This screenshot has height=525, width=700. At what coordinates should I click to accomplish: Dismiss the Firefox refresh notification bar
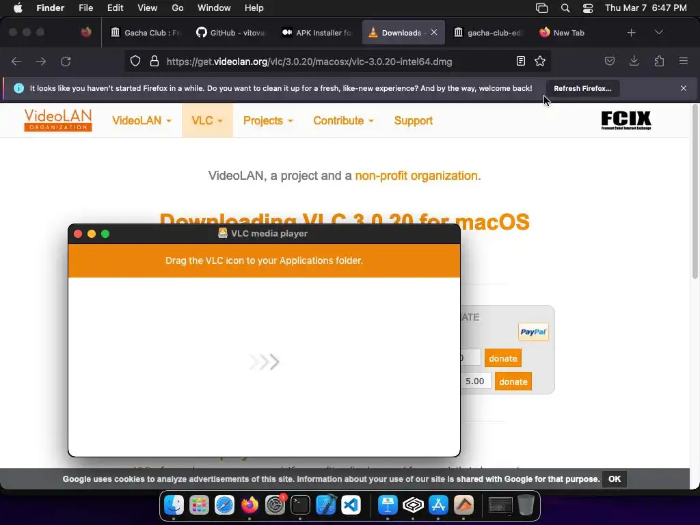point(684,88)
